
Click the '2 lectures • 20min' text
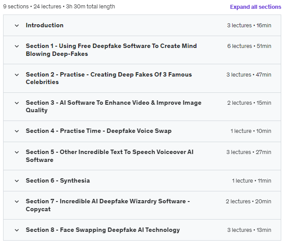249,202
